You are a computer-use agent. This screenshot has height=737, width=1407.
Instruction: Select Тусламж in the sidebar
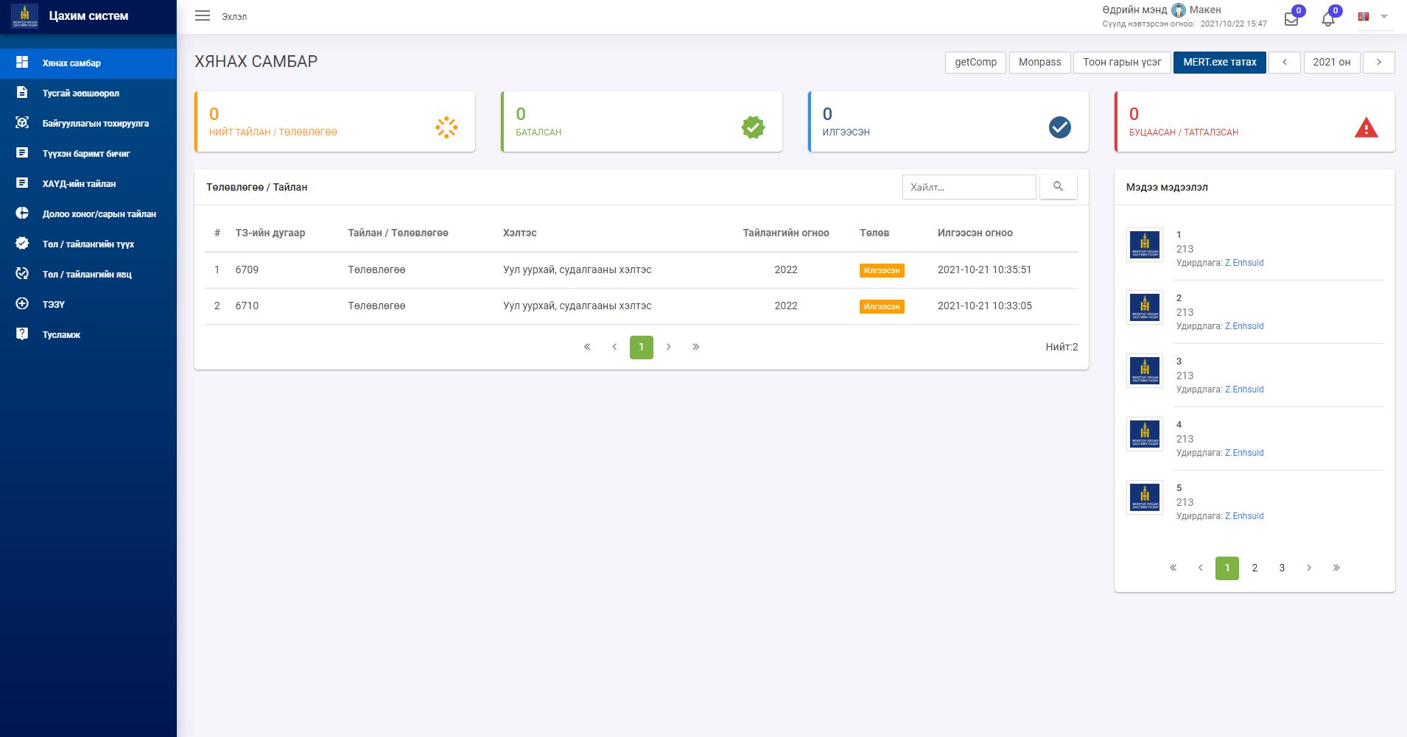(x=61, y=335)
